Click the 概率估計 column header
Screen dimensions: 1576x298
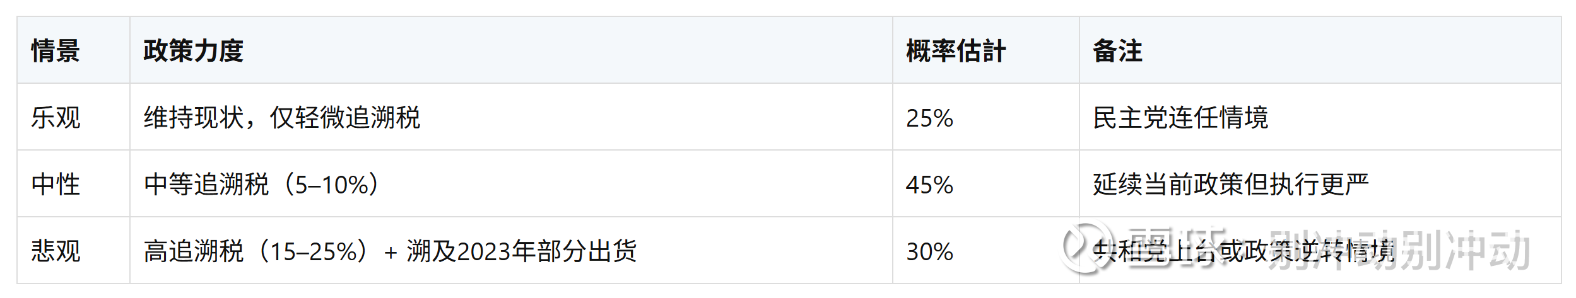[955, 50]
